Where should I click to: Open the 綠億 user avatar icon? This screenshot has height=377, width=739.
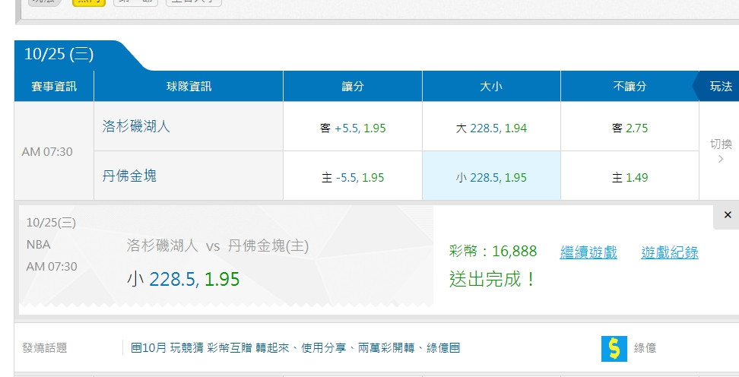[614, 349]
